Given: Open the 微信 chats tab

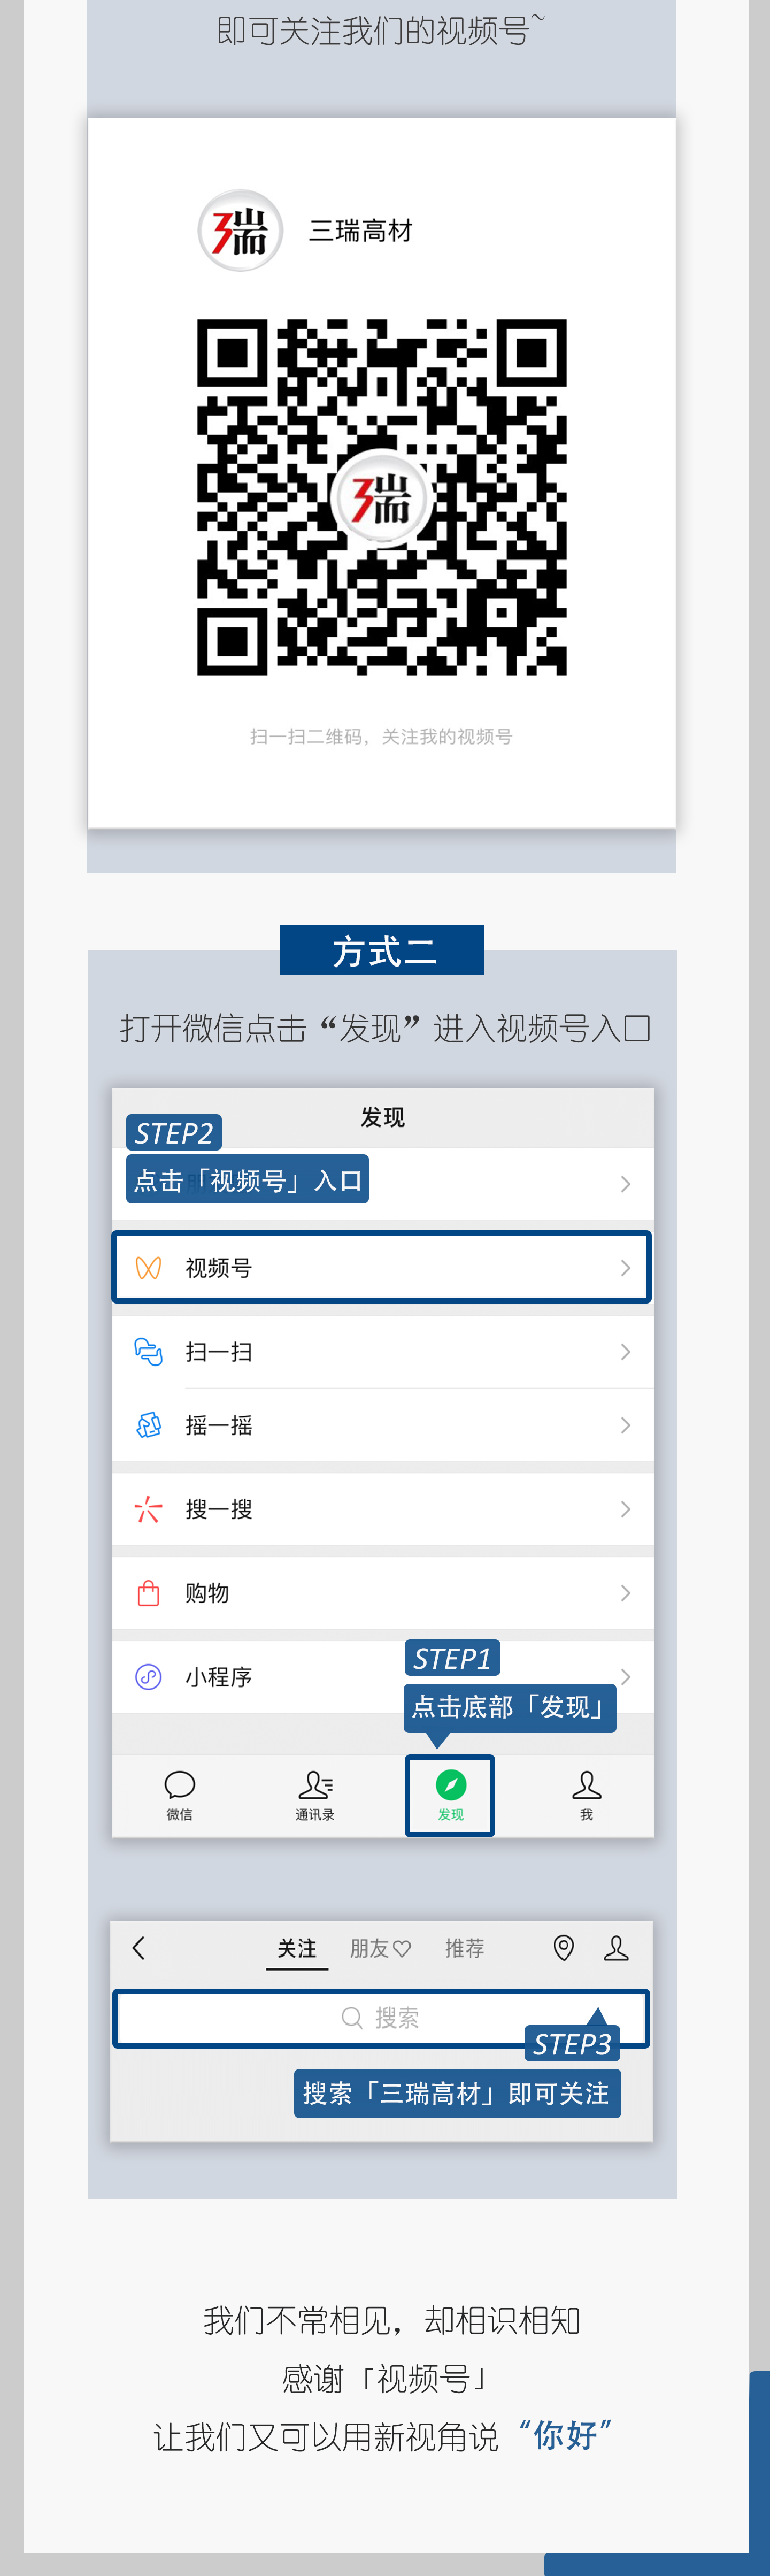Looking at the screenshot, I should tap(180, 1795).
